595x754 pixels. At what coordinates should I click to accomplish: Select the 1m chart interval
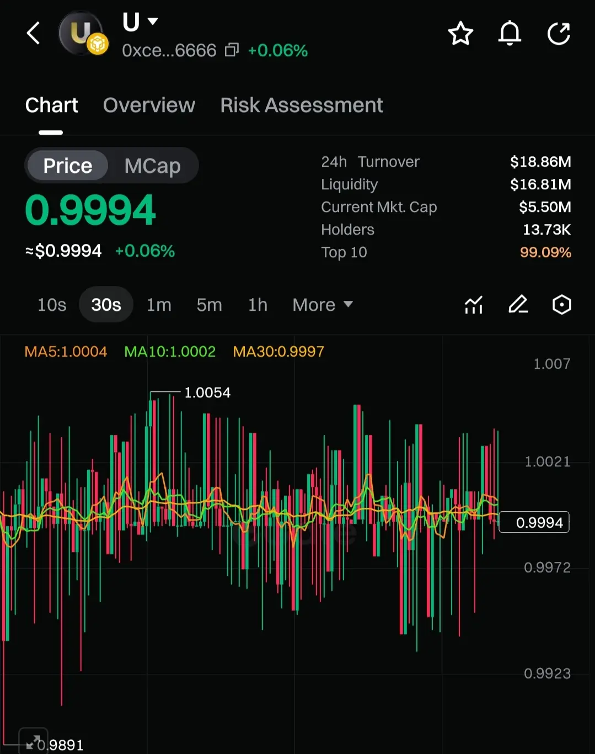point(159,305)
